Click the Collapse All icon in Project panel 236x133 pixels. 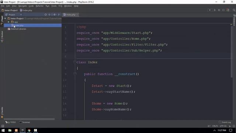click(49, 15)
